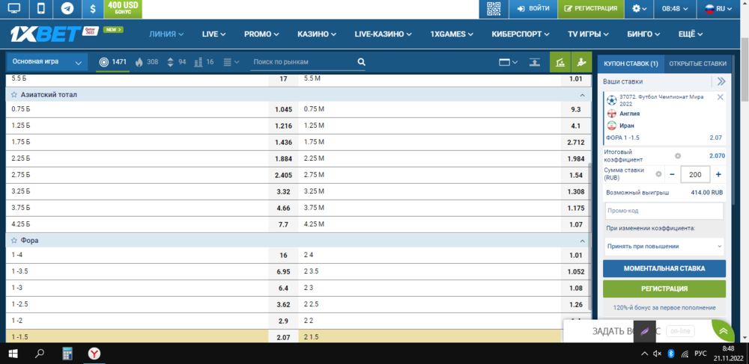Viewport: 749px width, 364px height.
Task: Click the green РЕГИСТРАЦИЯ button in bet slip
Action: point(664,289)
